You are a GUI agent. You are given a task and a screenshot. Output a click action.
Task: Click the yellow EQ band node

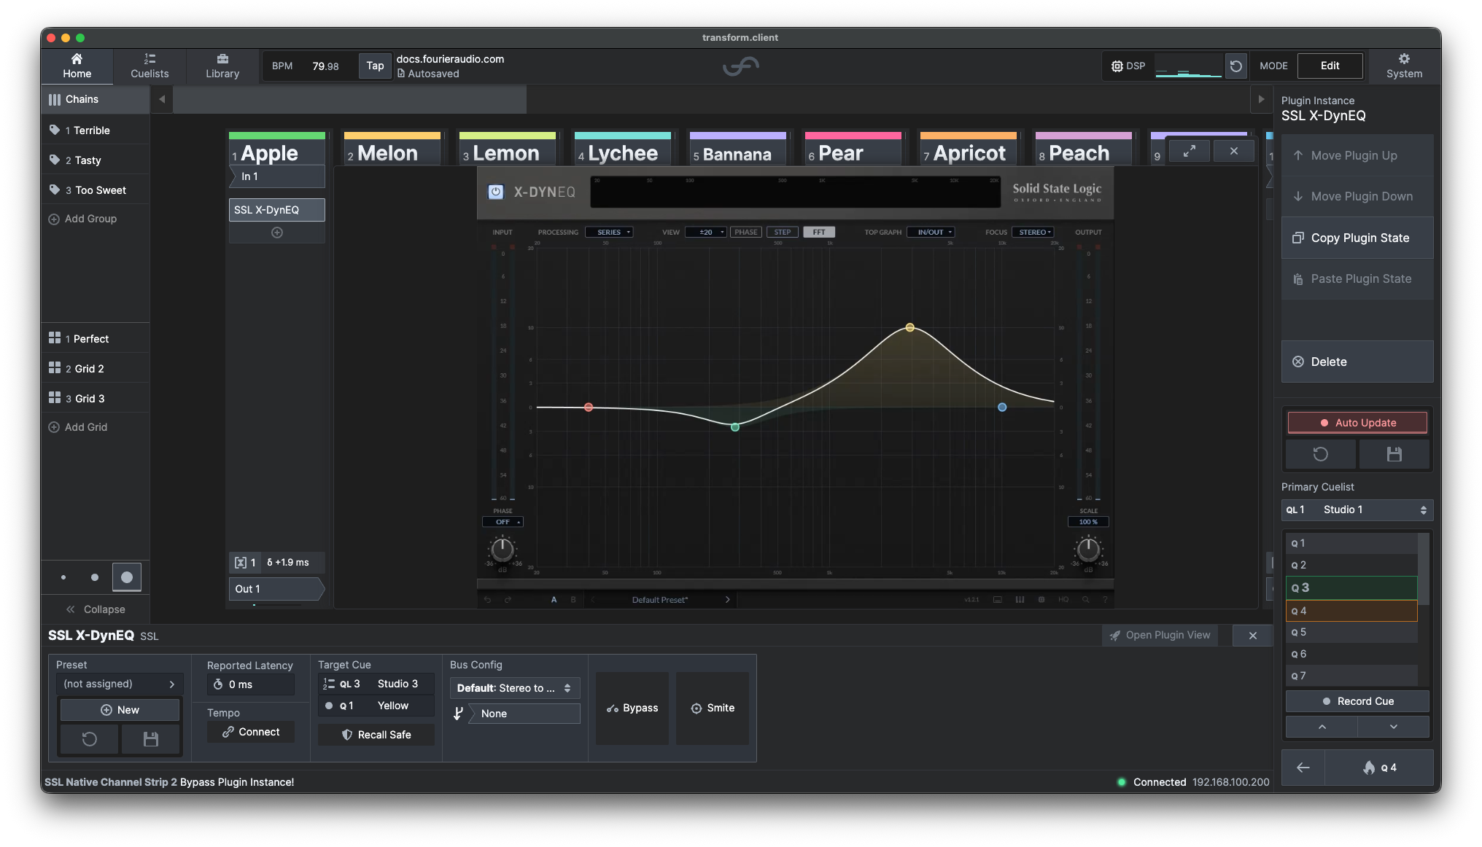[909, 327]
